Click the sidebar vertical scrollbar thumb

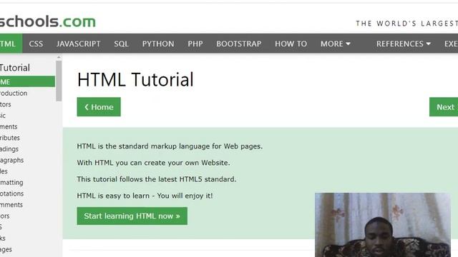coord(59,81)
